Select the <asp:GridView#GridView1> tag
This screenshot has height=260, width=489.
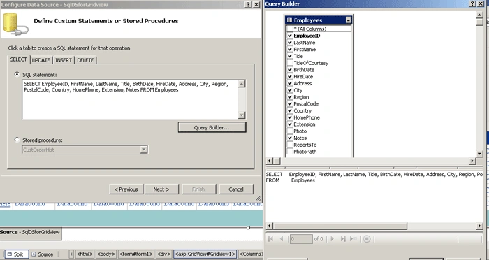pos(205,254)
